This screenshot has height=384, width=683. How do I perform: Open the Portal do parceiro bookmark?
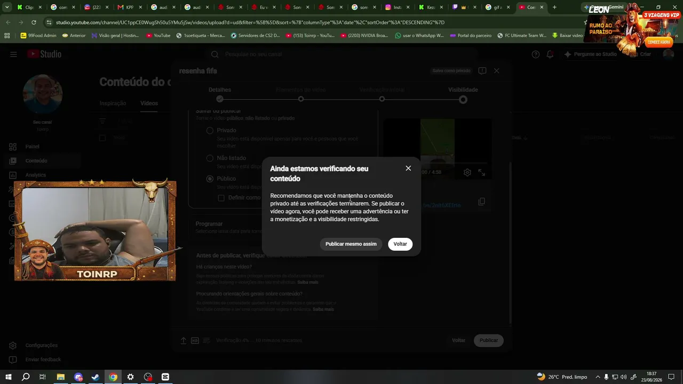471,35
